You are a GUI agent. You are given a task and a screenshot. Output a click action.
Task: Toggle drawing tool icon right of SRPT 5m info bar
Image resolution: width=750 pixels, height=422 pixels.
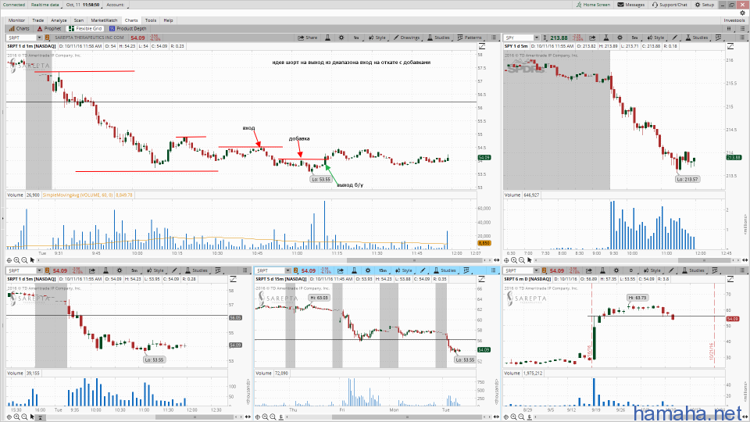[x=233, y=279]
